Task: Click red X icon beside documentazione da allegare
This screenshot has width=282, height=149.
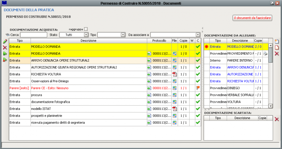Action: pyautogui.click(x=277, y=54)
